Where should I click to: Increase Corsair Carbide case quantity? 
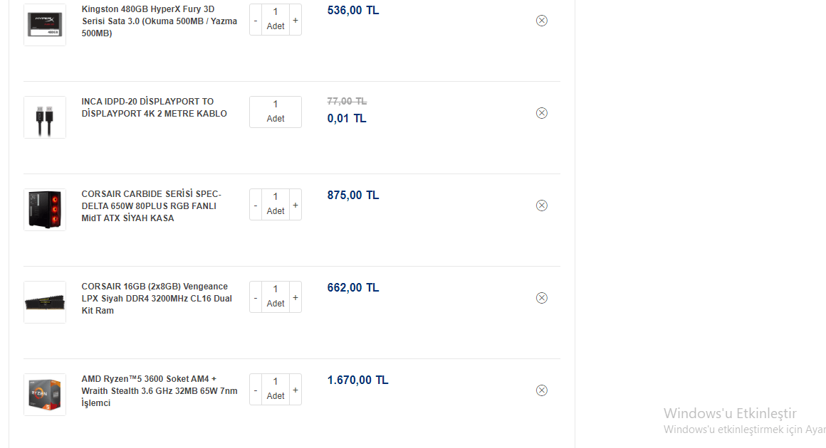pos(296,205)
